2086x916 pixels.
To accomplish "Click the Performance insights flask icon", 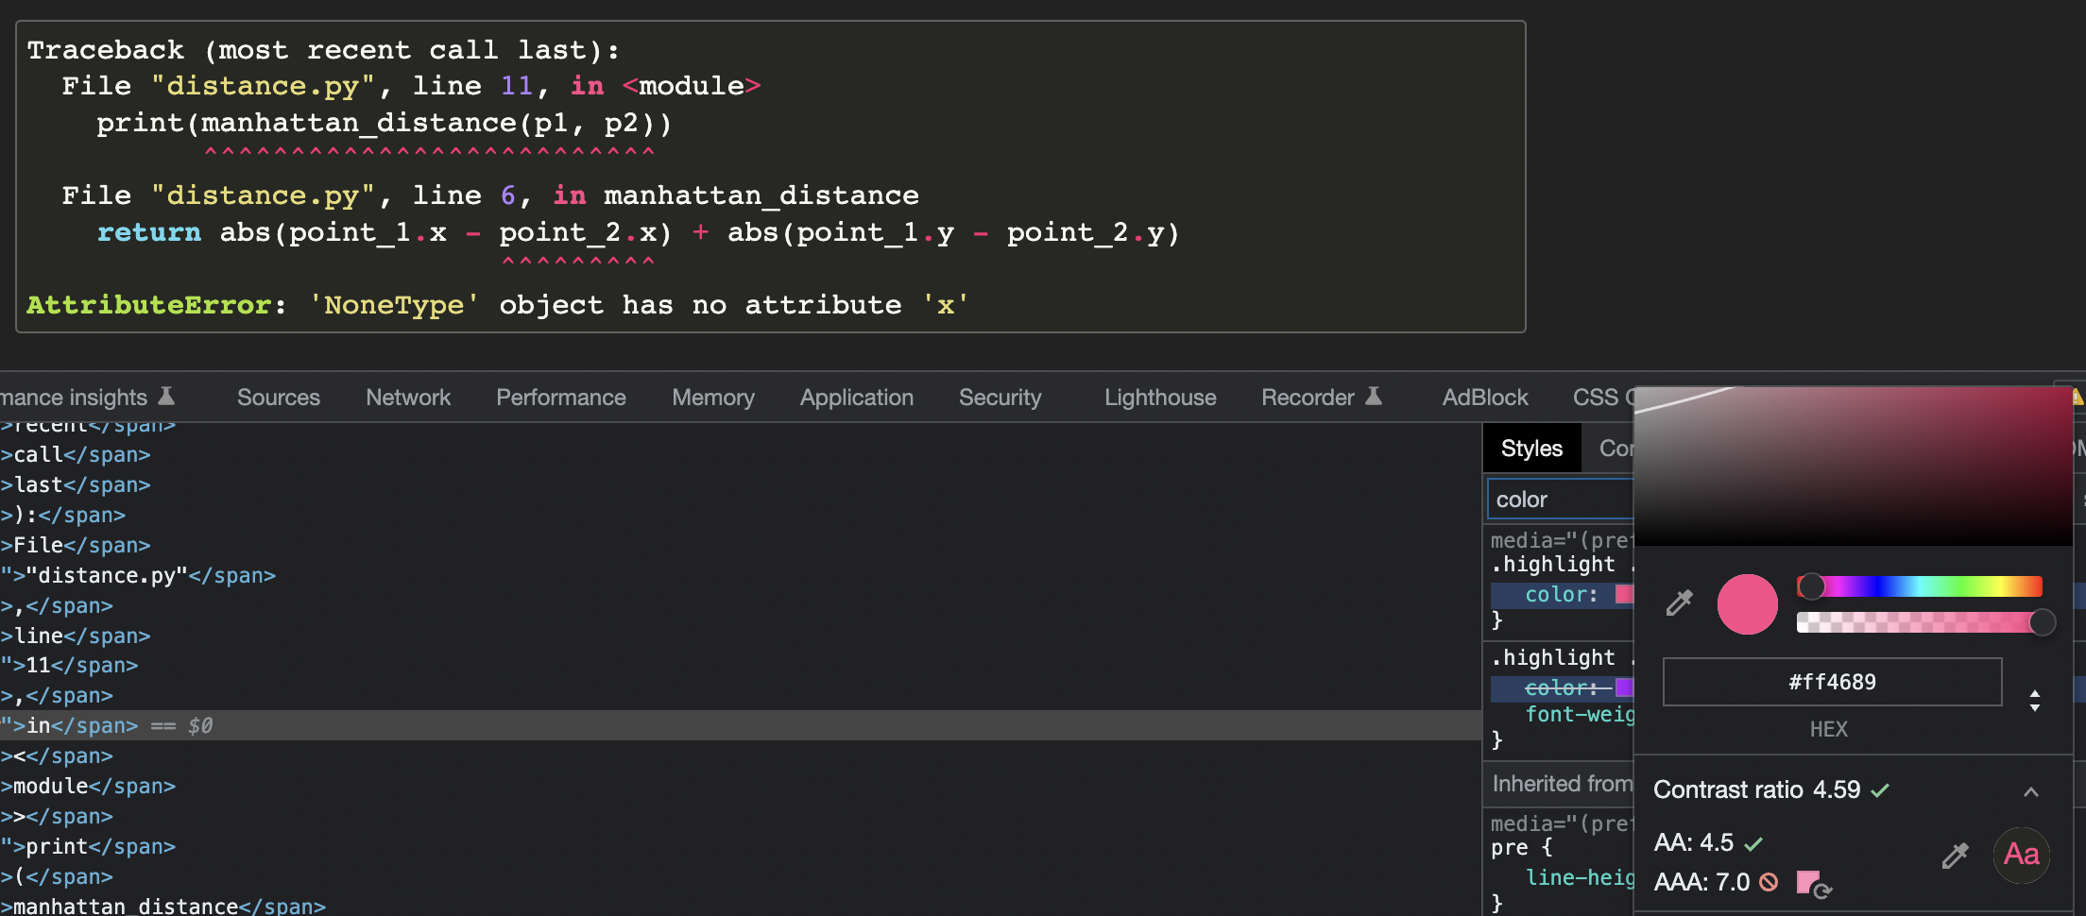I will coord(166,396).
